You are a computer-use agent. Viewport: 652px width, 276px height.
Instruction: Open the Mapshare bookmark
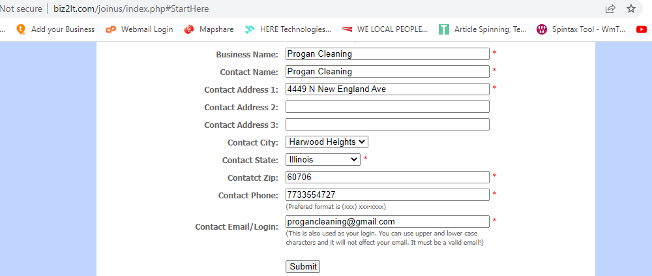tap(209, 29)
